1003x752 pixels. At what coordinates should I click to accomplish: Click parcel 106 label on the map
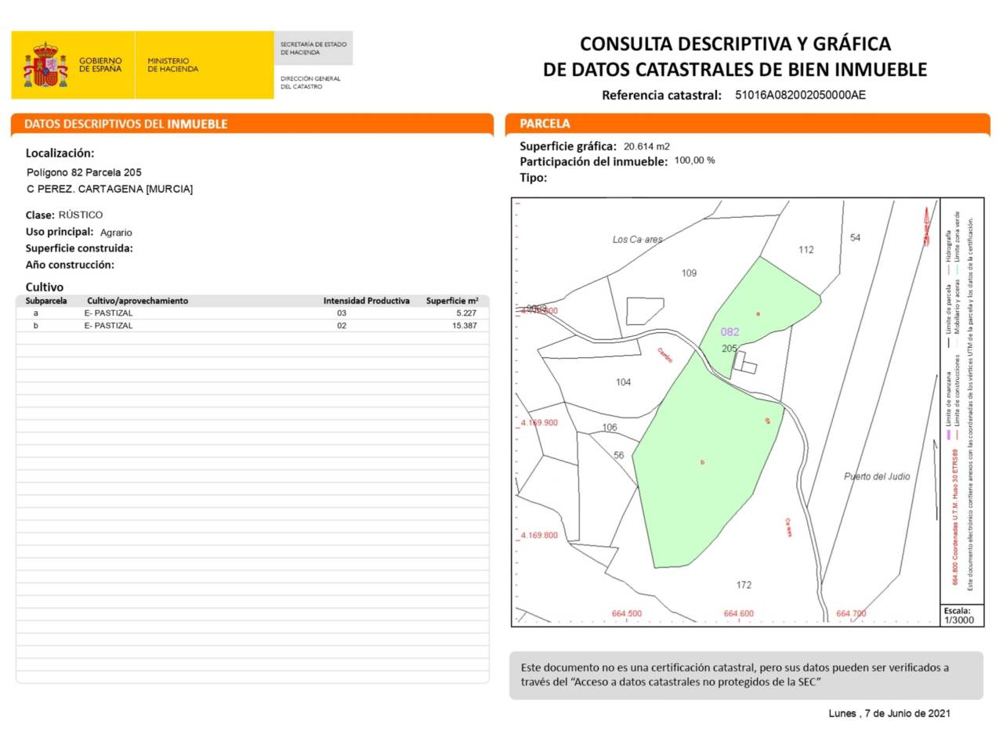610,428
